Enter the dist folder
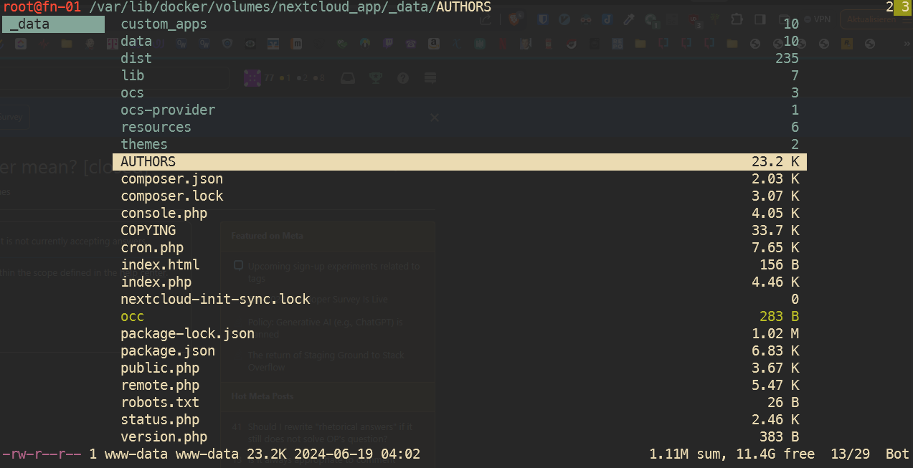This screenshot has width=913, height=468. (136, 59)
